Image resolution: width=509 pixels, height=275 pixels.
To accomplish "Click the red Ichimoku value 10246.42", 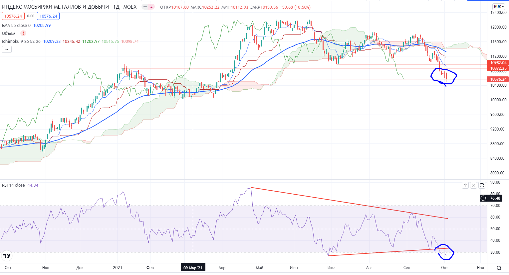I will click(72, 42).
